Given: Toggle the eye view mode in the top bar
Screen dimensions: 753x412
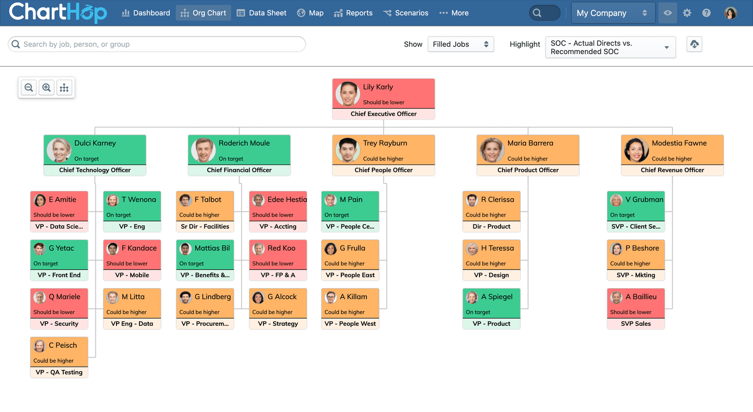Looking at the screenshot, I should 667,13.
